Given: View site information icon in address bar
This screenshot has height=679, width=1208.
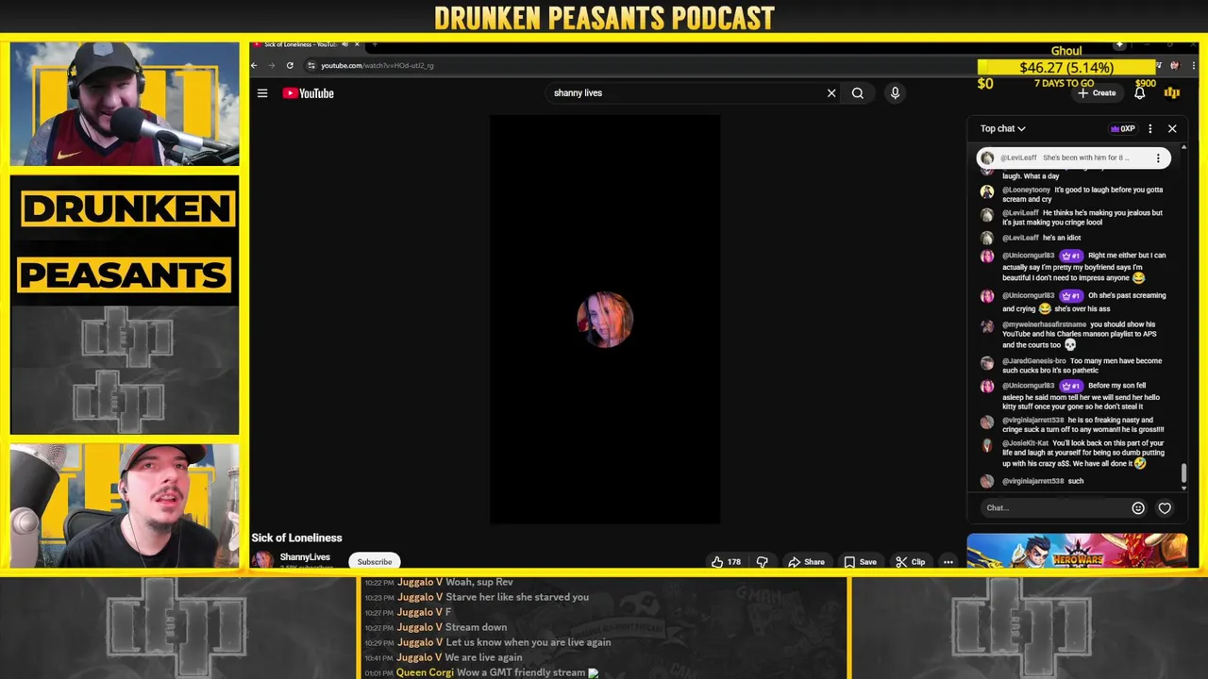Looking at the screenshot, I should pyautogui.click(x=311, y=65).
